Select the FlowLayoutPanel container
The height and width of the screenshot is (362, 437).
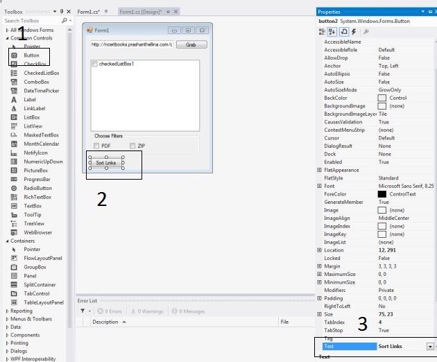point(42,259)
